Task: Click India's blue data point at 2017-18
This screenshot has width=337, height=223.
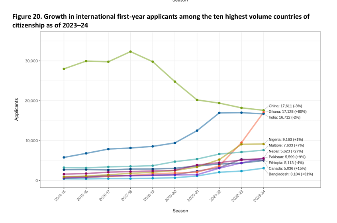Action: coord(131,148)
